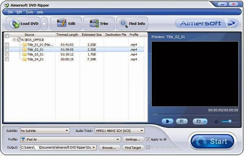Click the Source column header
This screenshot has width=244, height=156.
click(x=29, y=35)
